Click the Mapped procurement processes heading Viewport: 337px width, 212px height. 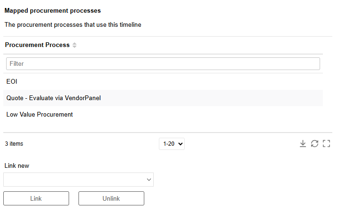pyautogui.click(x=53, y=11)
